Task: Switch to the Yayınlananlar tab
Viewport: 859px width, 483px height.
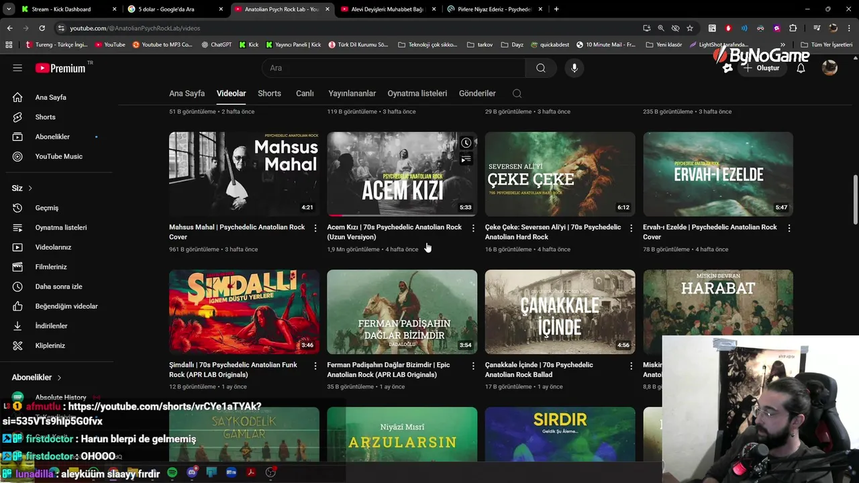Action: (x=352, y=93)
